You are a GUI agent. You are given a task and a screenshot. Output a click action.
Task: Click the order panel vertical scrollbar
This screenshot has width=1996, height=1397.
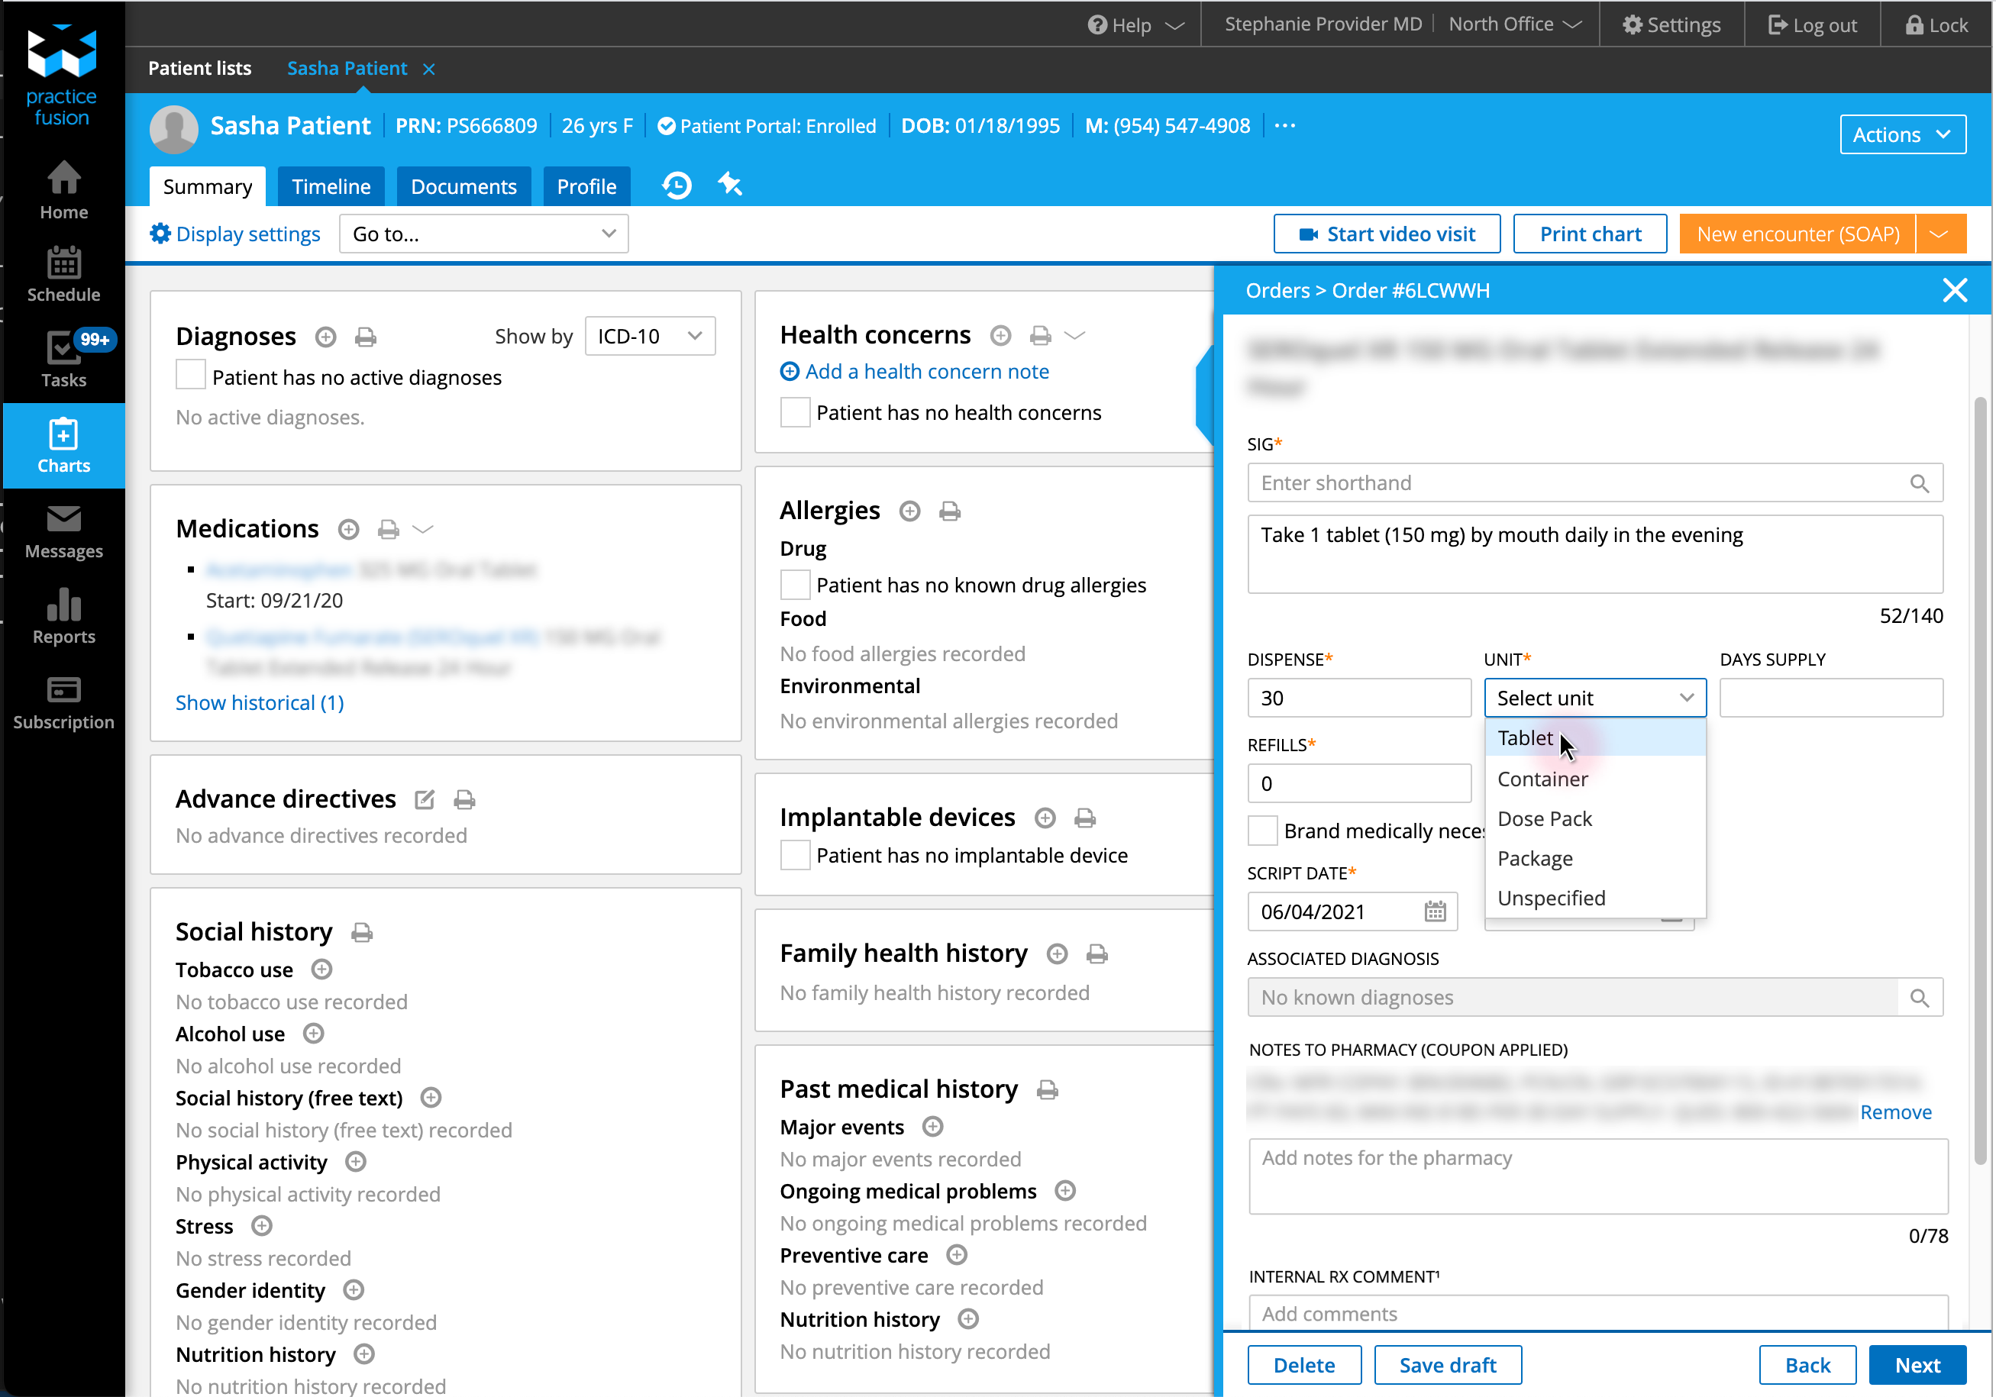[1979, 782]
